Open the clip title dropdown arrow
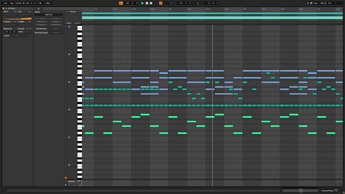345x194 pixels. coord(6,9)
